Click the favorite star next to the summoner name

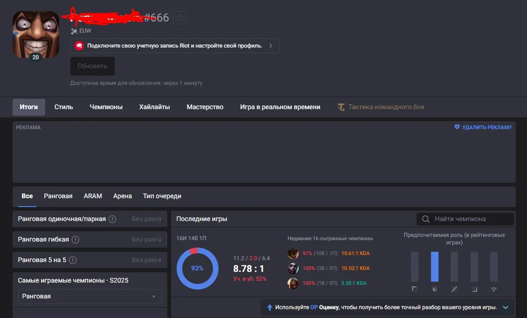(179, 18)
